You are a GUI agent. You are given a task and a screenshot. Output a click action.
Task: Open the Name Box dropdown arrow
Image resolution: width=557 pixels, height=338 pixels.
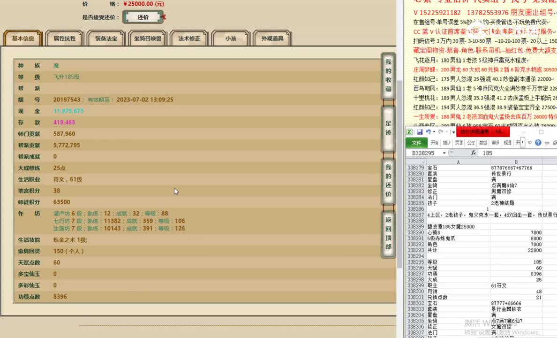(444, 154)
